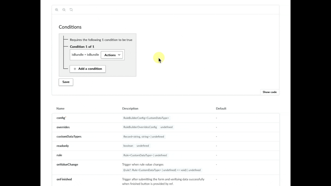Show code for the story preview
The width and height of the screenshot is (331, 186).
pos(269,92)
